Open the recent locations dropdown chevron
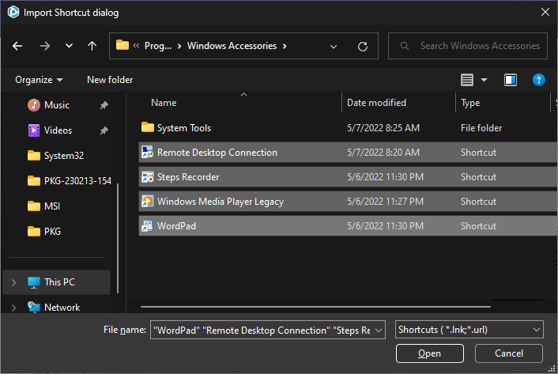Viewport: 558px width, 374px height. 69,46
